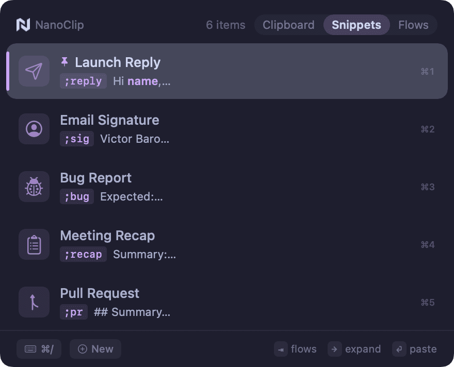Screen dimensions: 454x367
Task: Click the ⌘1 shortcut label
Action: pos(427,72)
